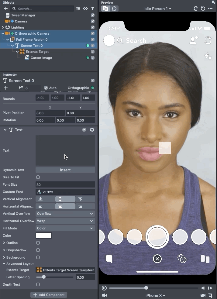Click the preview camera record icon
The image size is (217, 299).
203,295
